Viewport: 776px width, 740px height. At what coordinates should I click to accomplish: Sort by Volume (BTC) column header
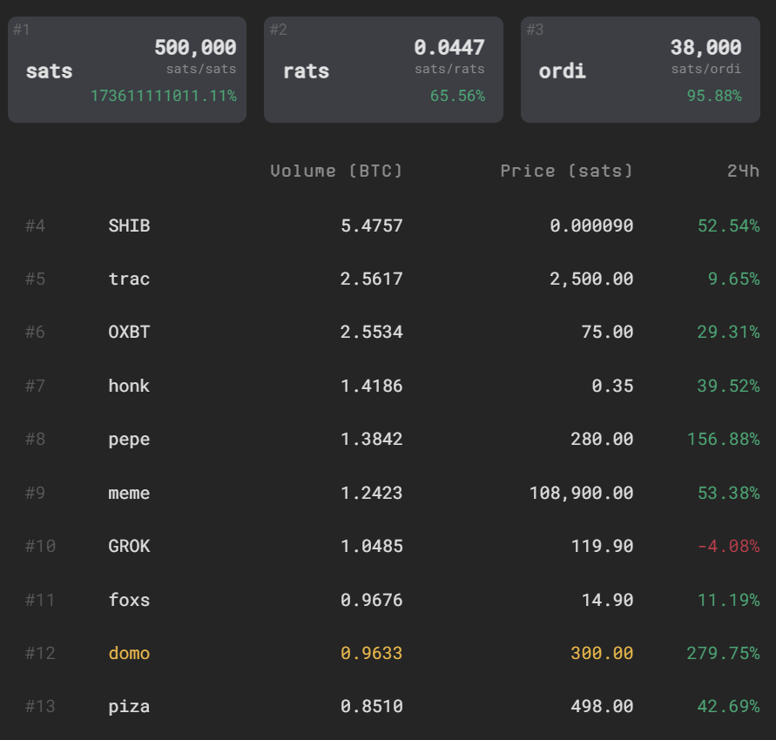(336, 172)
